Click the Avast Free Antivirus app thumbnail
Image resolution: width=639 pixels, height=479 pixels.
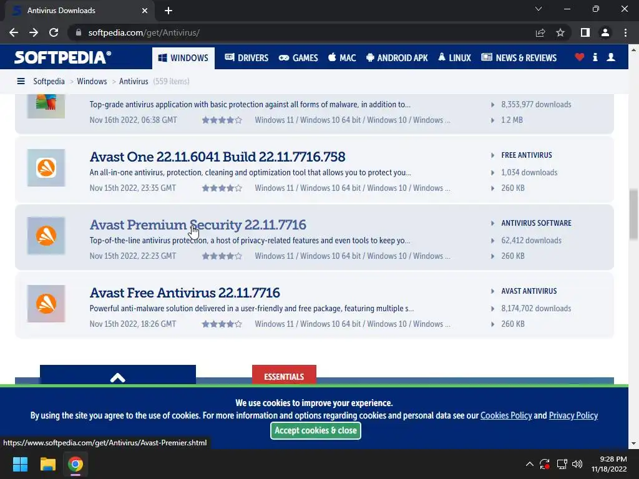(46, 304)
